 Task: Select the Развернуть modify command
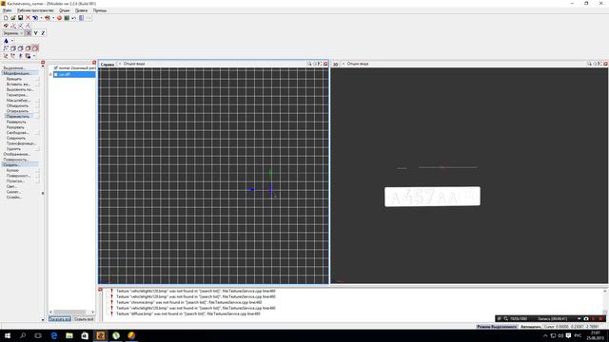coord(16,122)
